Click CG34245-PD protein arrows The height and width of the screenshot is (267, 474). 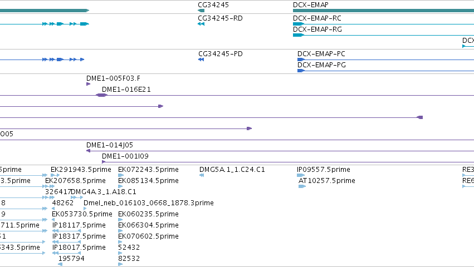(201, 60)
